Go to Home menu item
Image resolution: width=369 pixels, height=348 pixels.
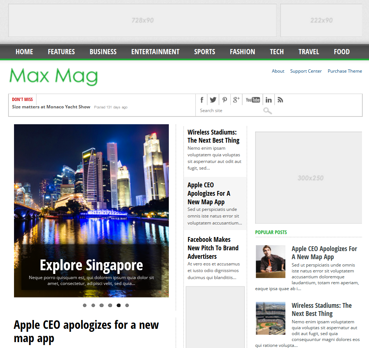pyautogui.click(x=24, y=52)
